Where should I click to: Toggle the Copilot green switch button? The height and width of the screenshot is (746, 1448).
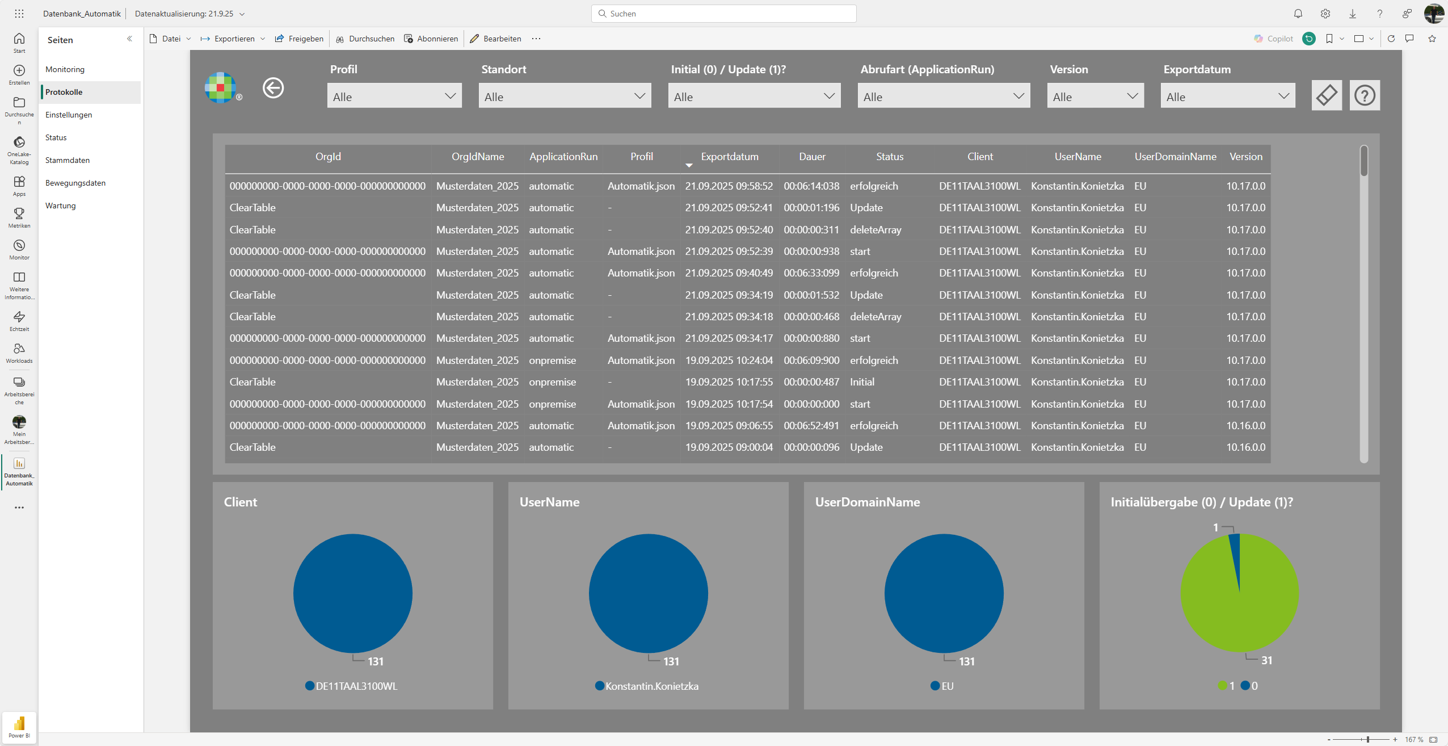[1309, 39]
